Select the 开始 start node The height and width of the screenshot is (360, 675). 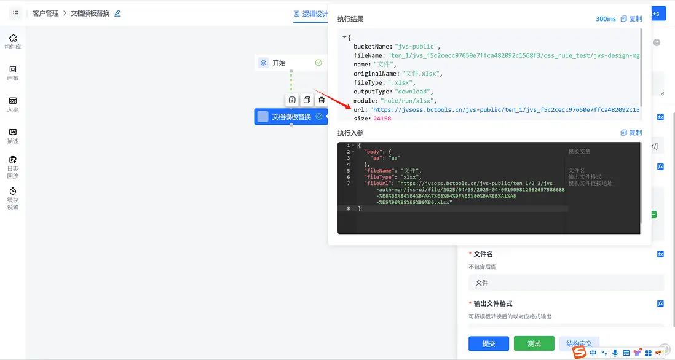(x=291, y=63)
